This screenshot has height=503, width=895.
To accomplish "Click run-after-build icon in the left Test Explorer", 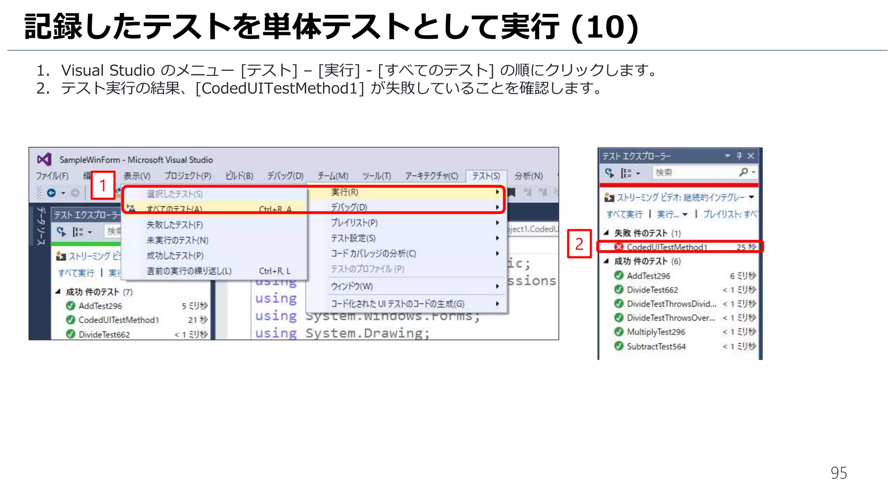I will 61,231.
